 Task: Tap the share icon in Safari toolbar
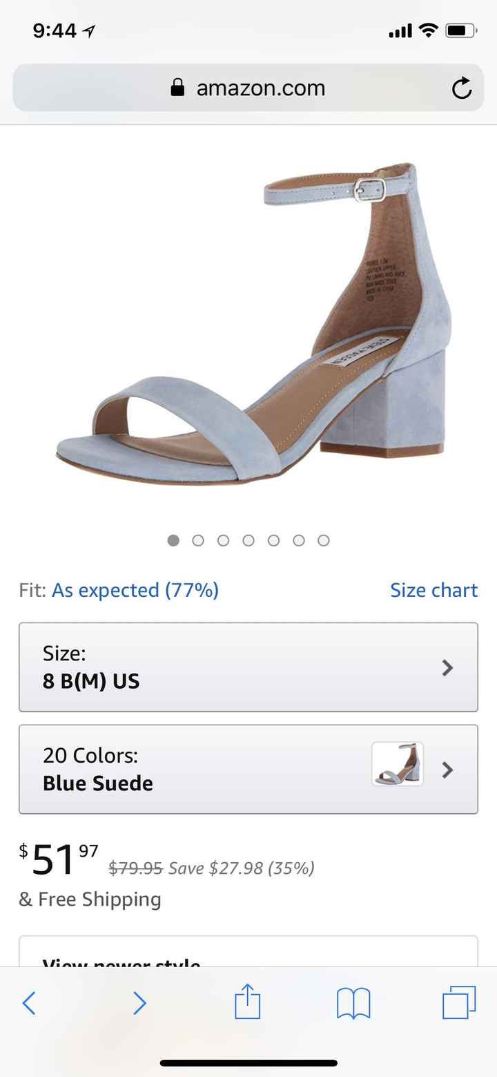point(246,1003)
